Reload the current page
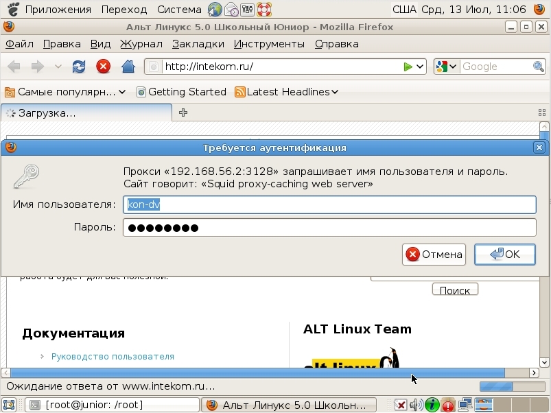 79,67
